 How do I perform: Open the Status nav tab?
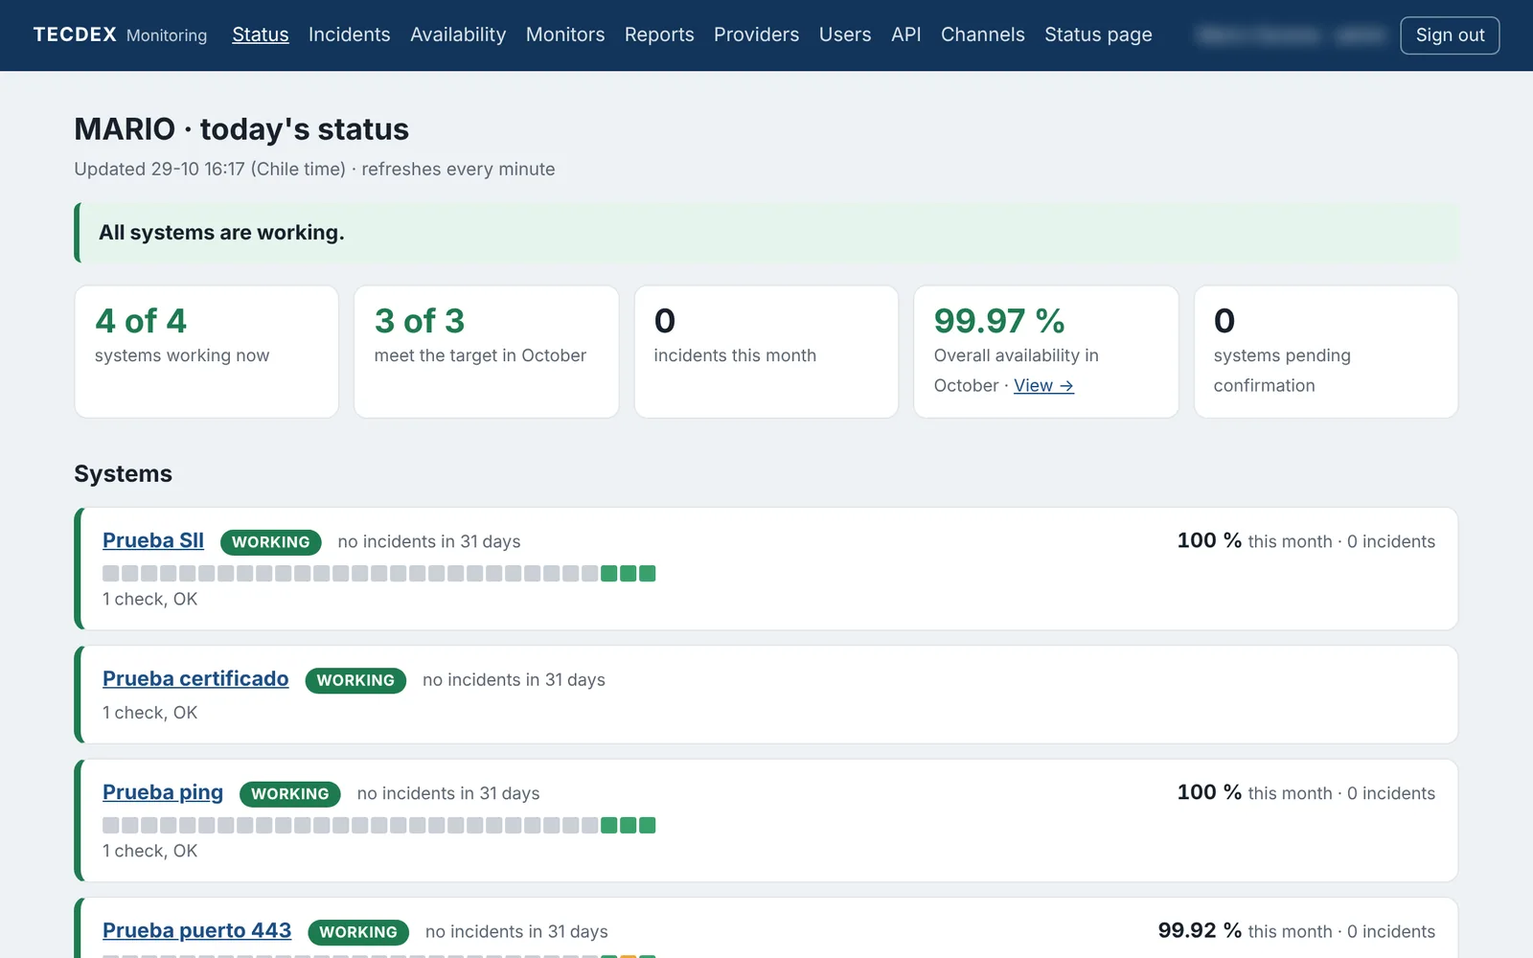pos(260,34)
